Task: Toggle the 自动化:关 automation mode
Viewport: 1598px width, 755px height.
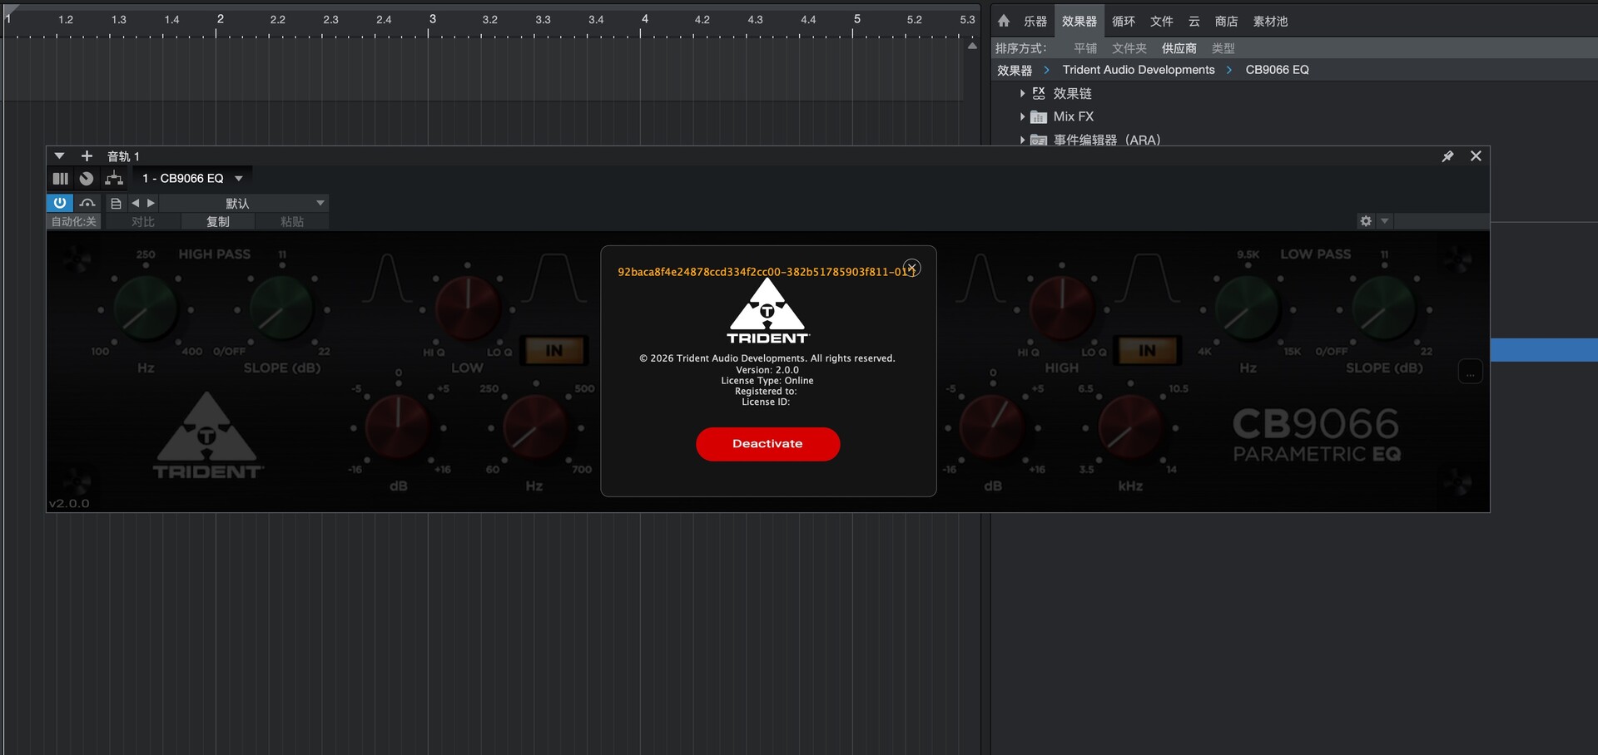Action: point(74,222)
